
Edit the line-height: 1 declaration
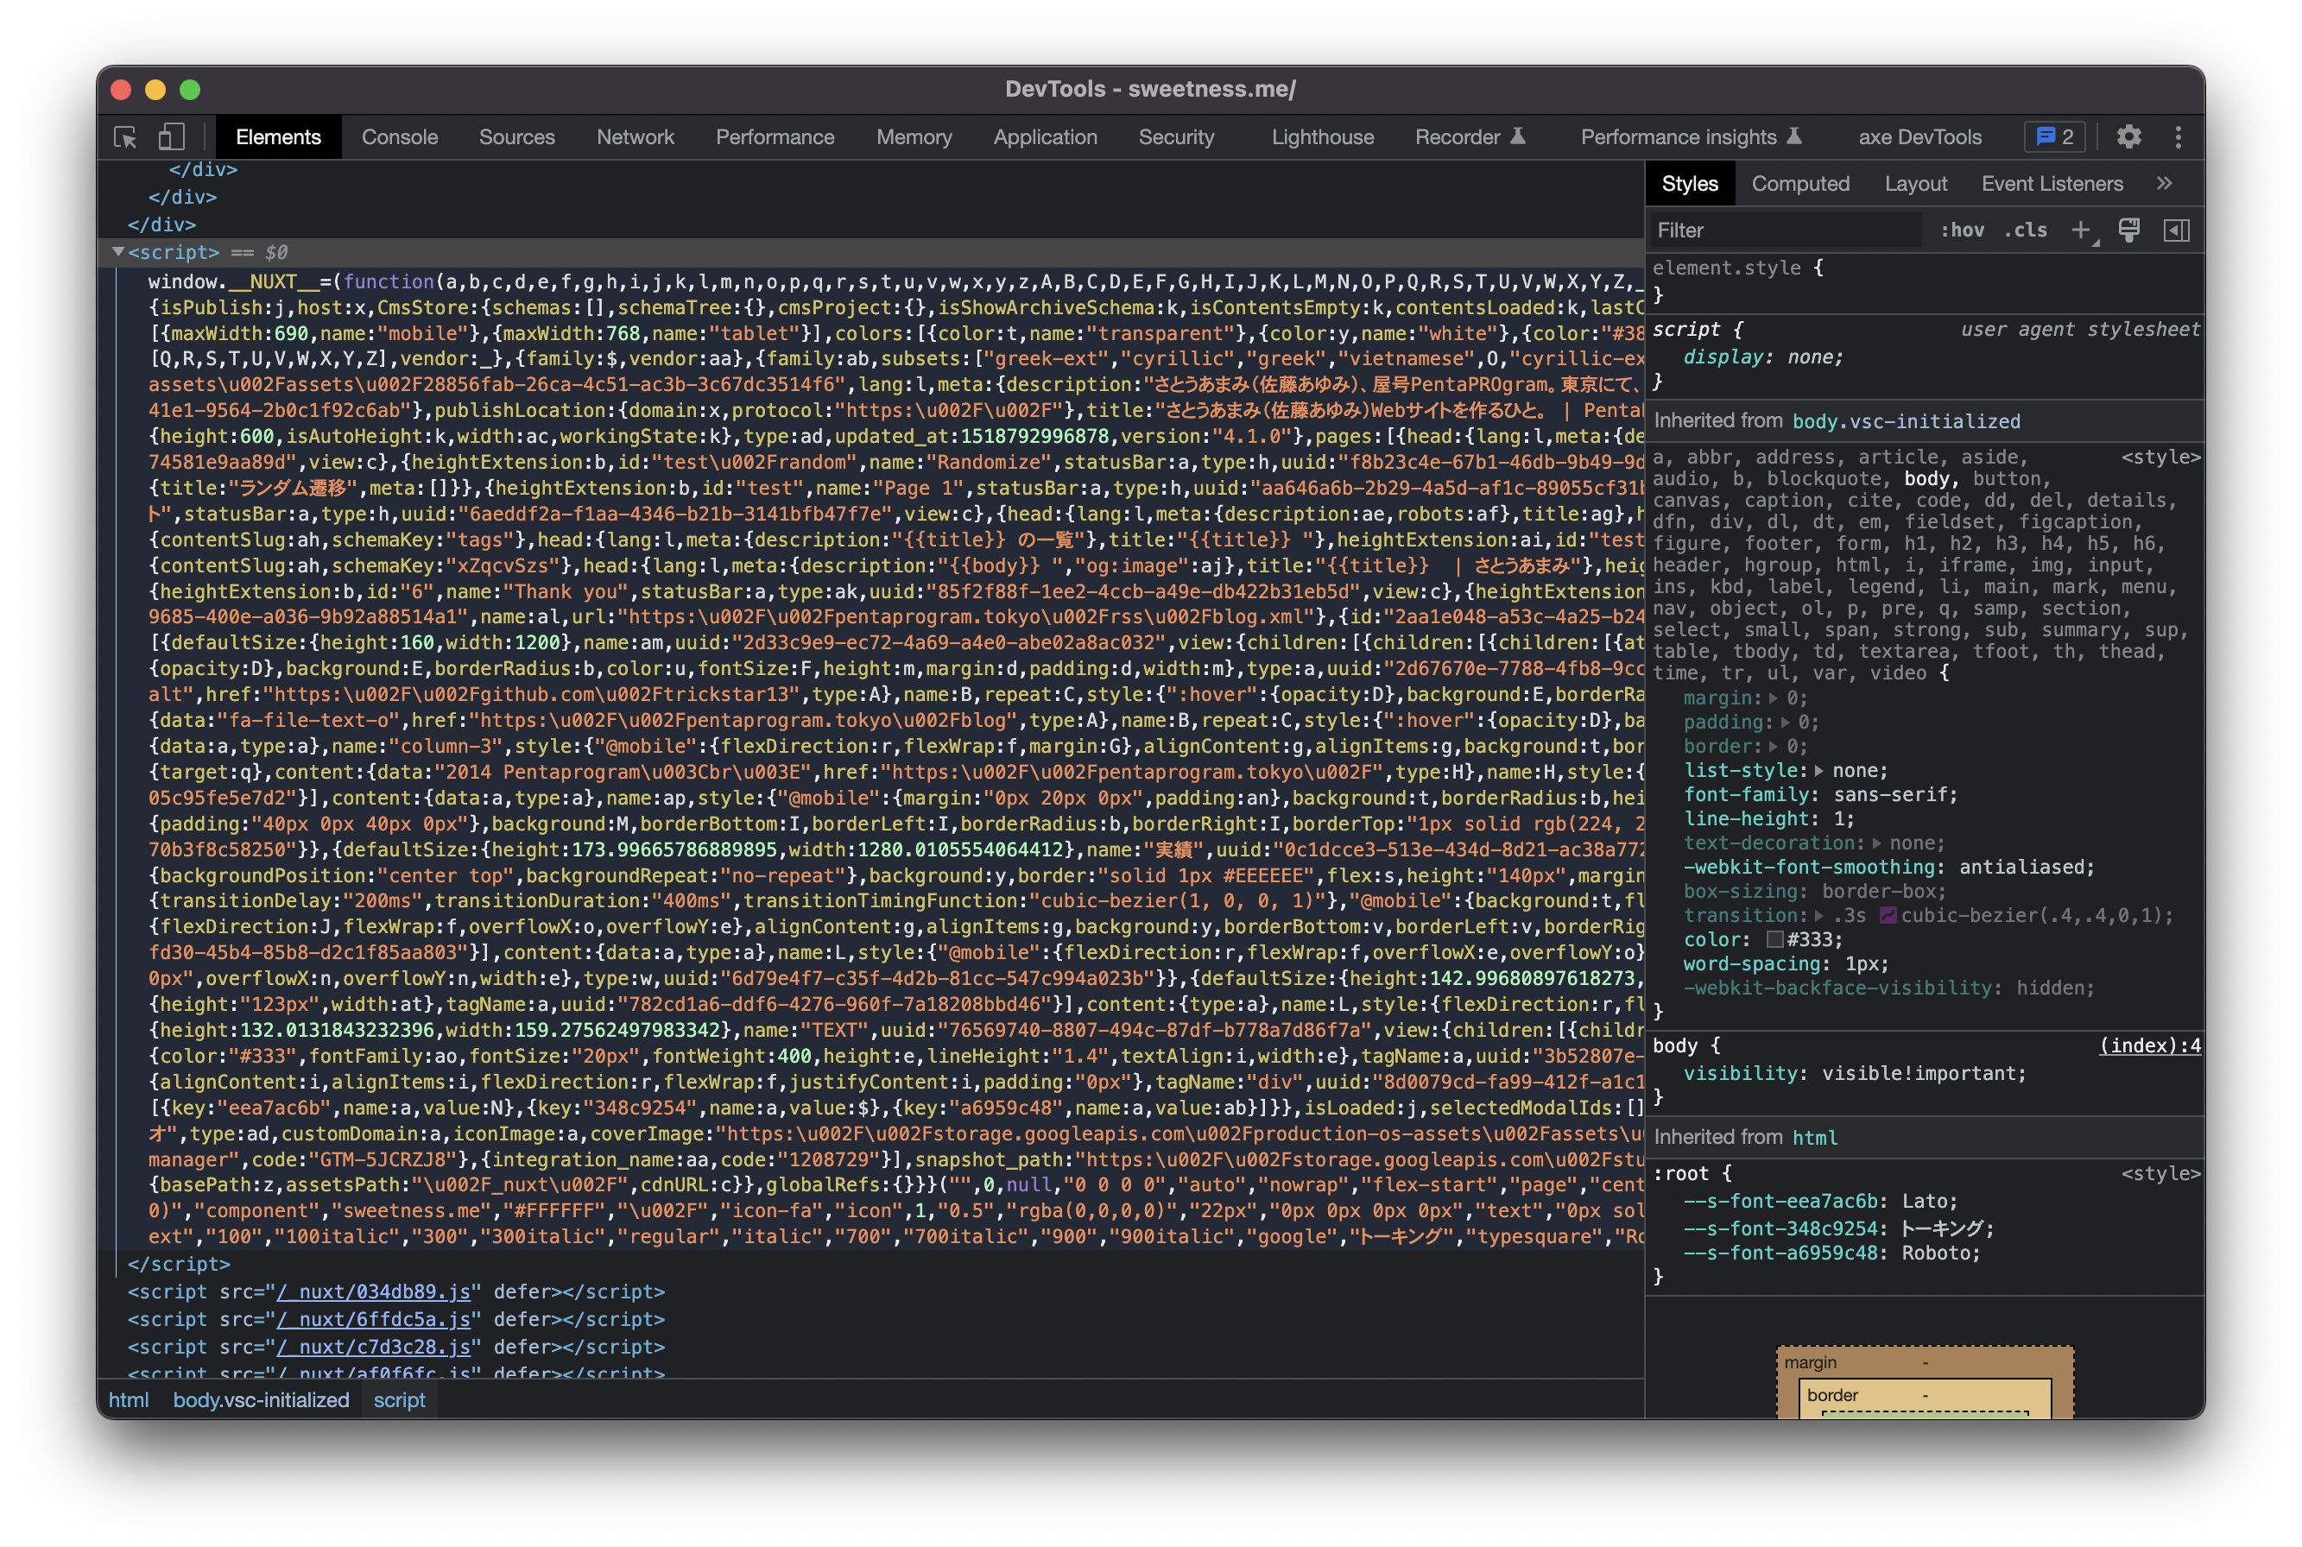pyautogui.click(x=1769, y=819)
